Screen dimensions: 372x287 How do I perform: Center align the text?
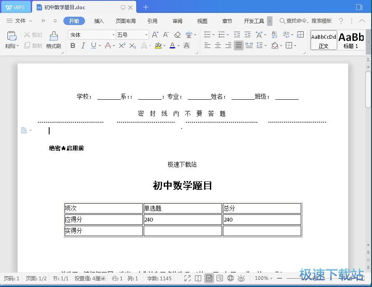218,45
